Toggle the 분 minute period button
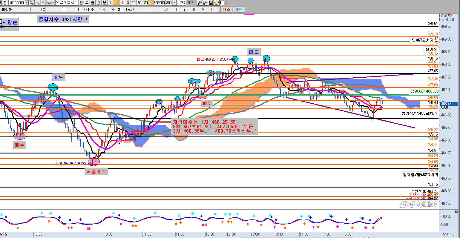The image size is (460, 238). 104,3
